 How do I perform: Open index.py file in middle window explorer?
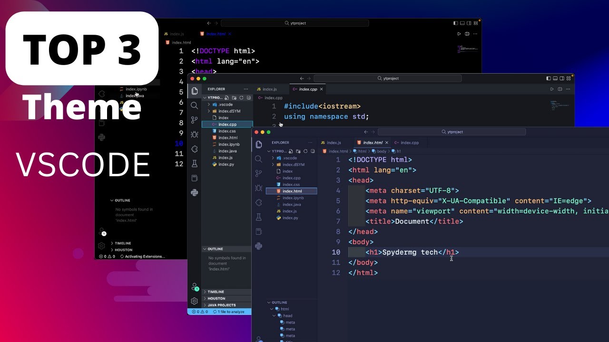point(226,164)
